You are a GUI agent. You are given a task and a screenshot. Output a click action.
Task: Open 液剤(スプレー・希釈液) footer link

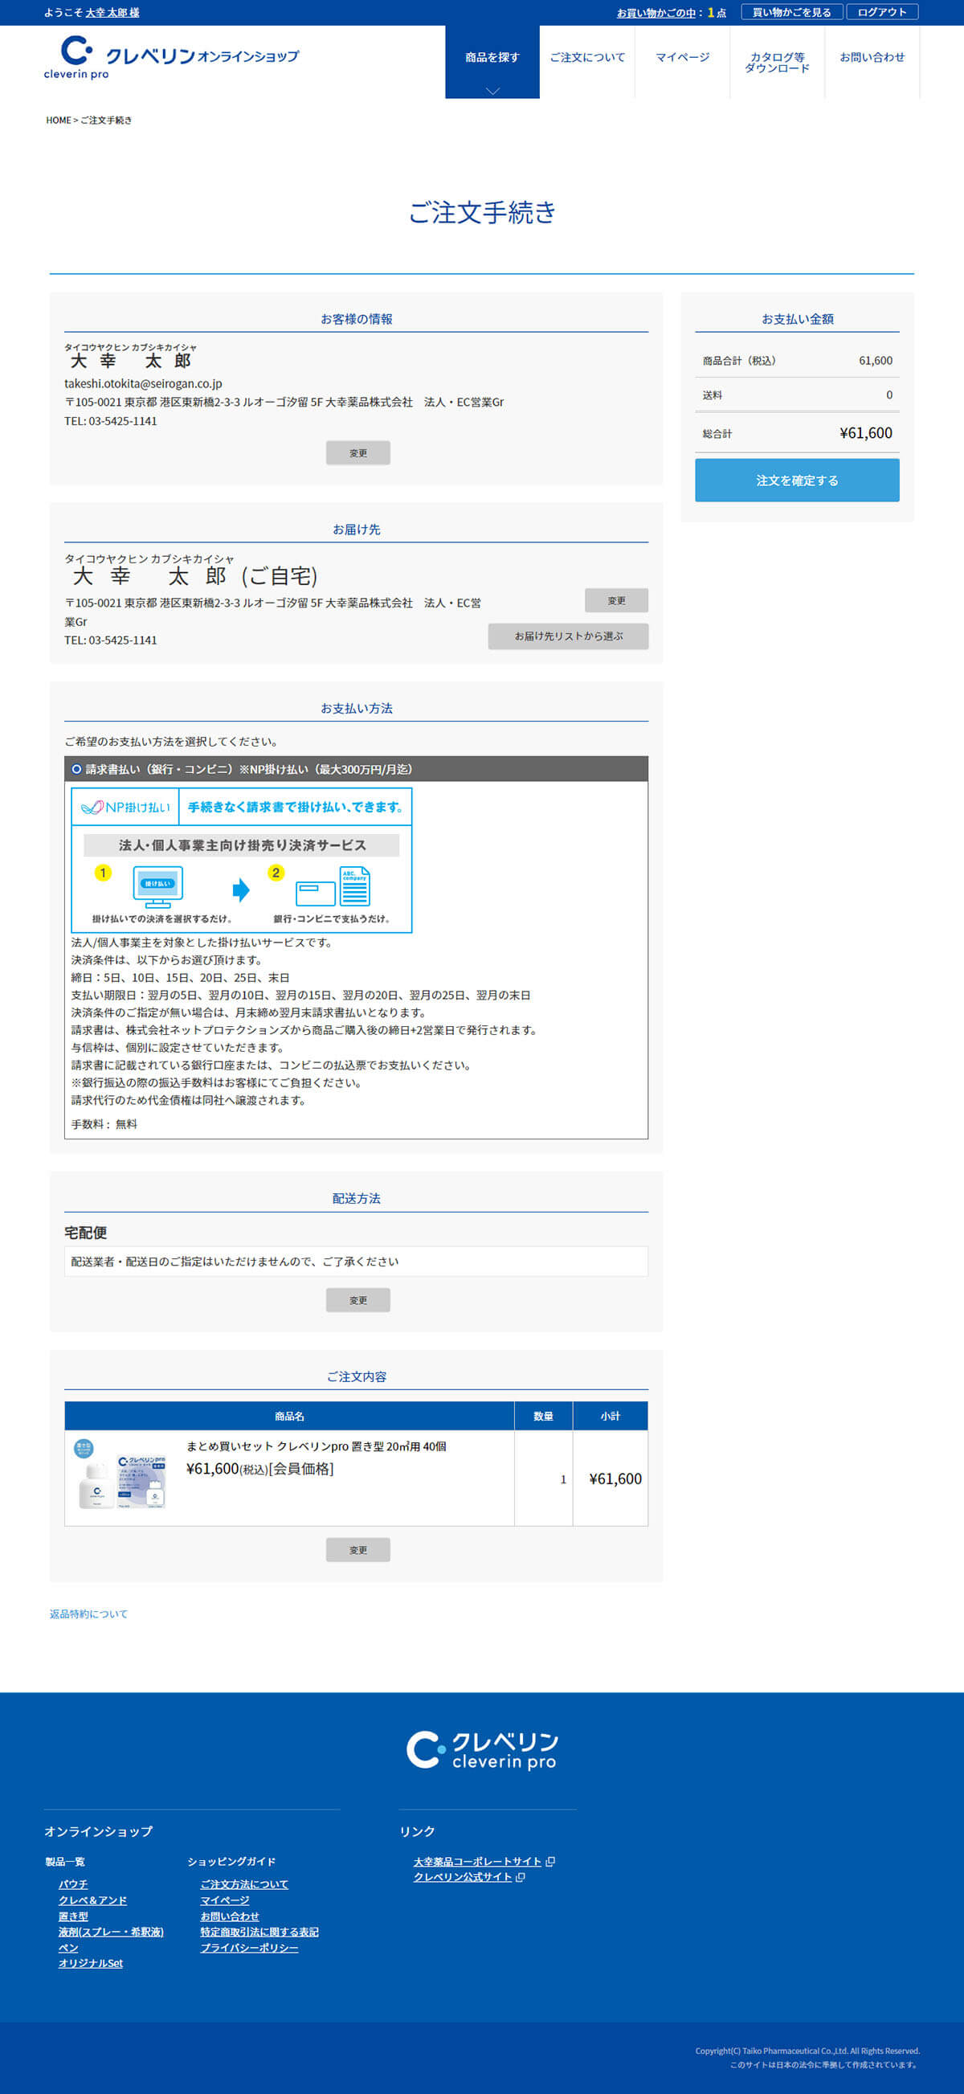pos(111,1932)
